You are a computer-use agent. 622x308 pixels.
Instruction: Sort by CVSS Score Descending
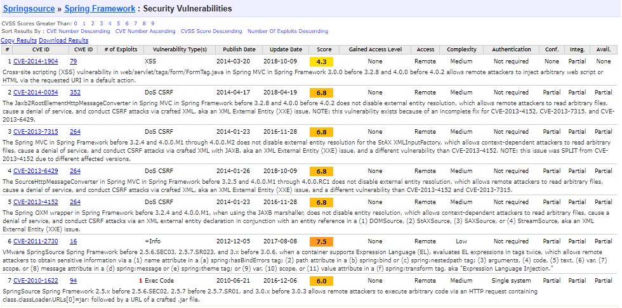pyautogui.click(x=211, y=31)
